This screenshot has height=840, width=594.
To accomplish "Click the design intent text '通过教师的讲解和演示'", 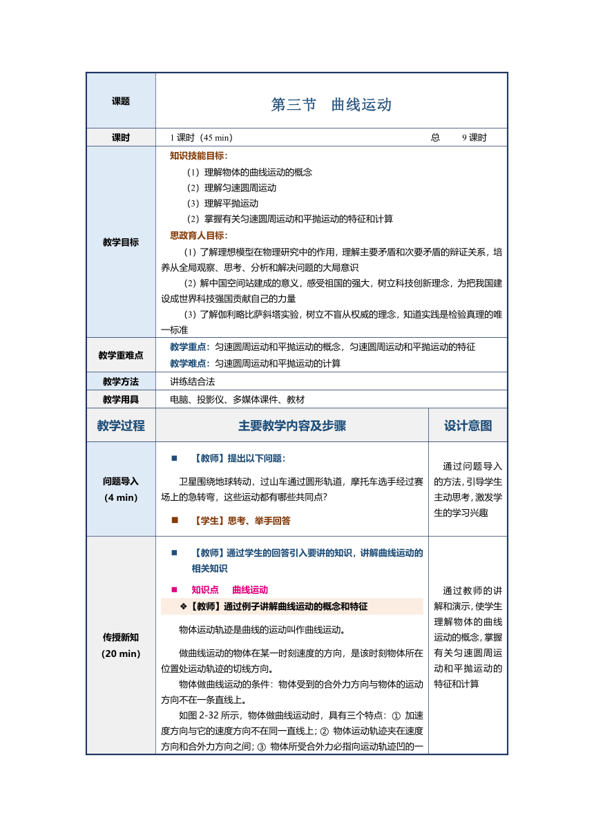I will [468, 598].
